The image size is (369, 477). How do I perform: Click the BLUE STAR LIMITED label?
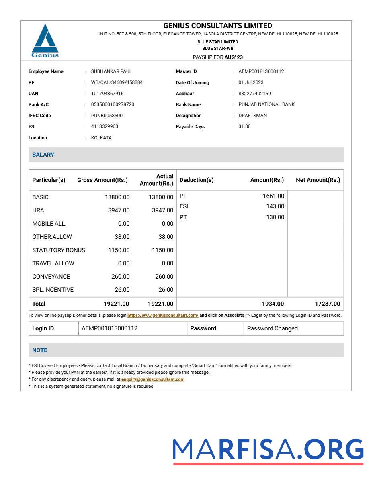tap(218, 41)
